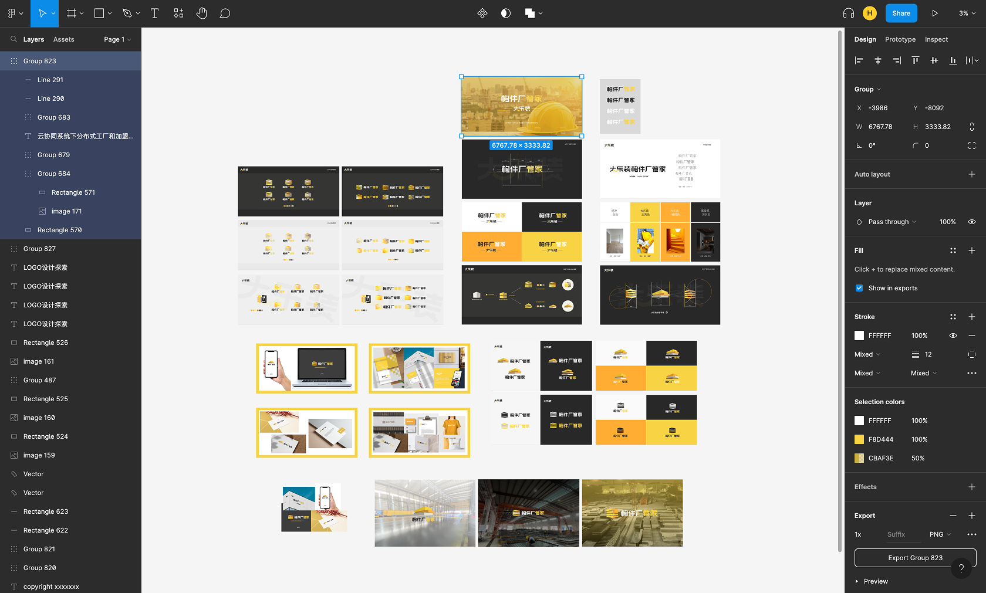Present prototype with play icon

point(935,13)
